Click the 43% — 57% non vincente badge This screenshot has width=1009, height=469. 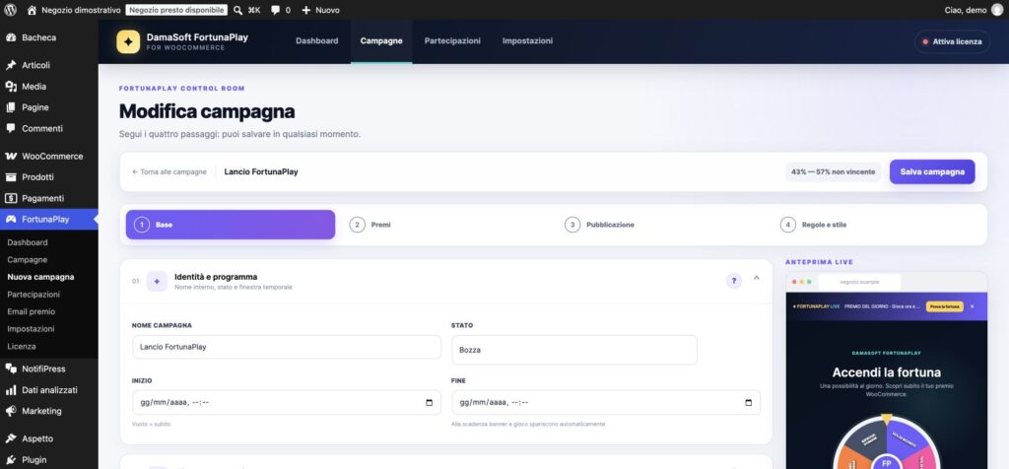[833, 171]
